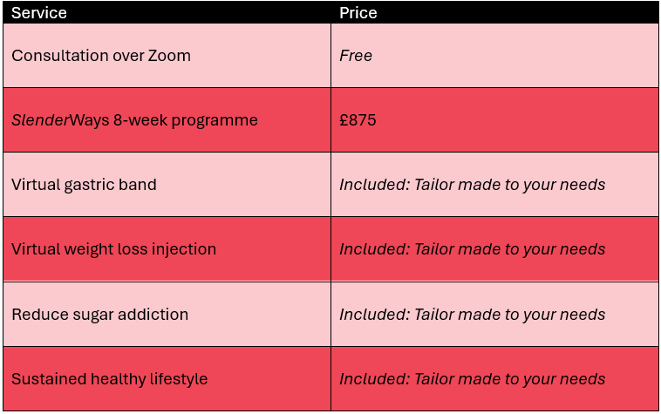The width and height of the screenshot is (661, 414).
Task: Select the Virtual weight loss injection cell
Action: tap(113, 249)
